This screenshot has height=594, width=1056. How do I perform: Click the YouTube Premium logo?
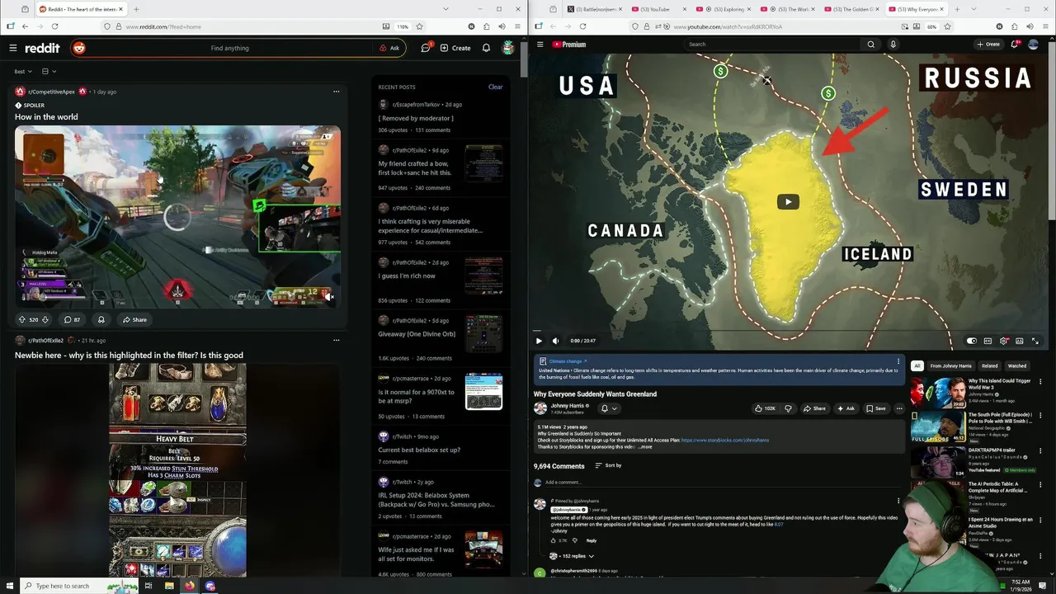569,45
